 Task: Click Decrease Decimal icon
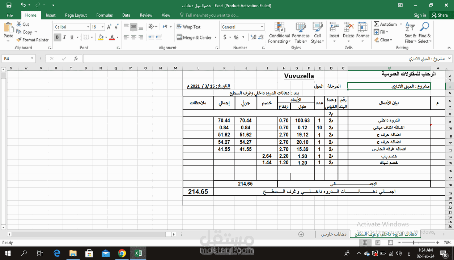(261, 37)
